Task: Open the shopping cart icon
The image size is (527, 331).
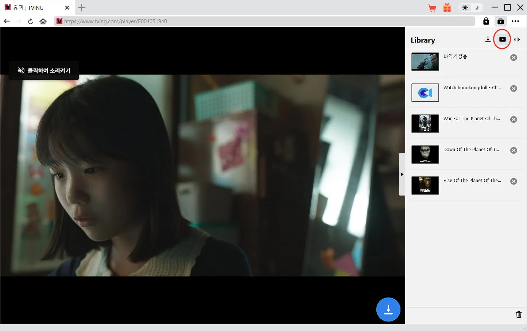Action: click(432, 8)
